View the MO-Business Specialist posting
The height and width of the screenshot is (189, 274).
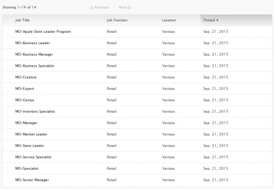tap(34, 66)
